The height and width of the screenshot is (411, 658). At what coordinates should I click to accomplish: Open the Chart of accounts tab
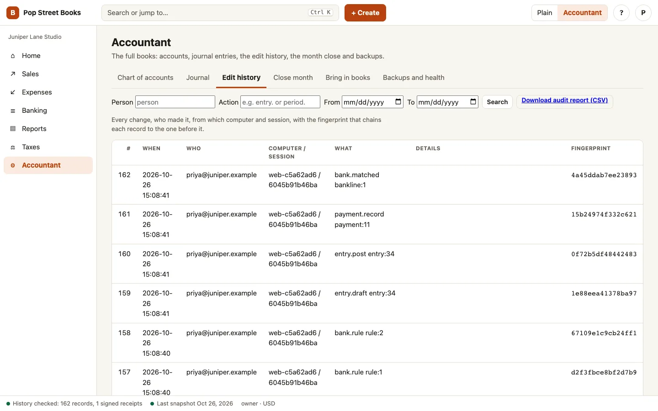pyautogui.click(x=145, y=78)
